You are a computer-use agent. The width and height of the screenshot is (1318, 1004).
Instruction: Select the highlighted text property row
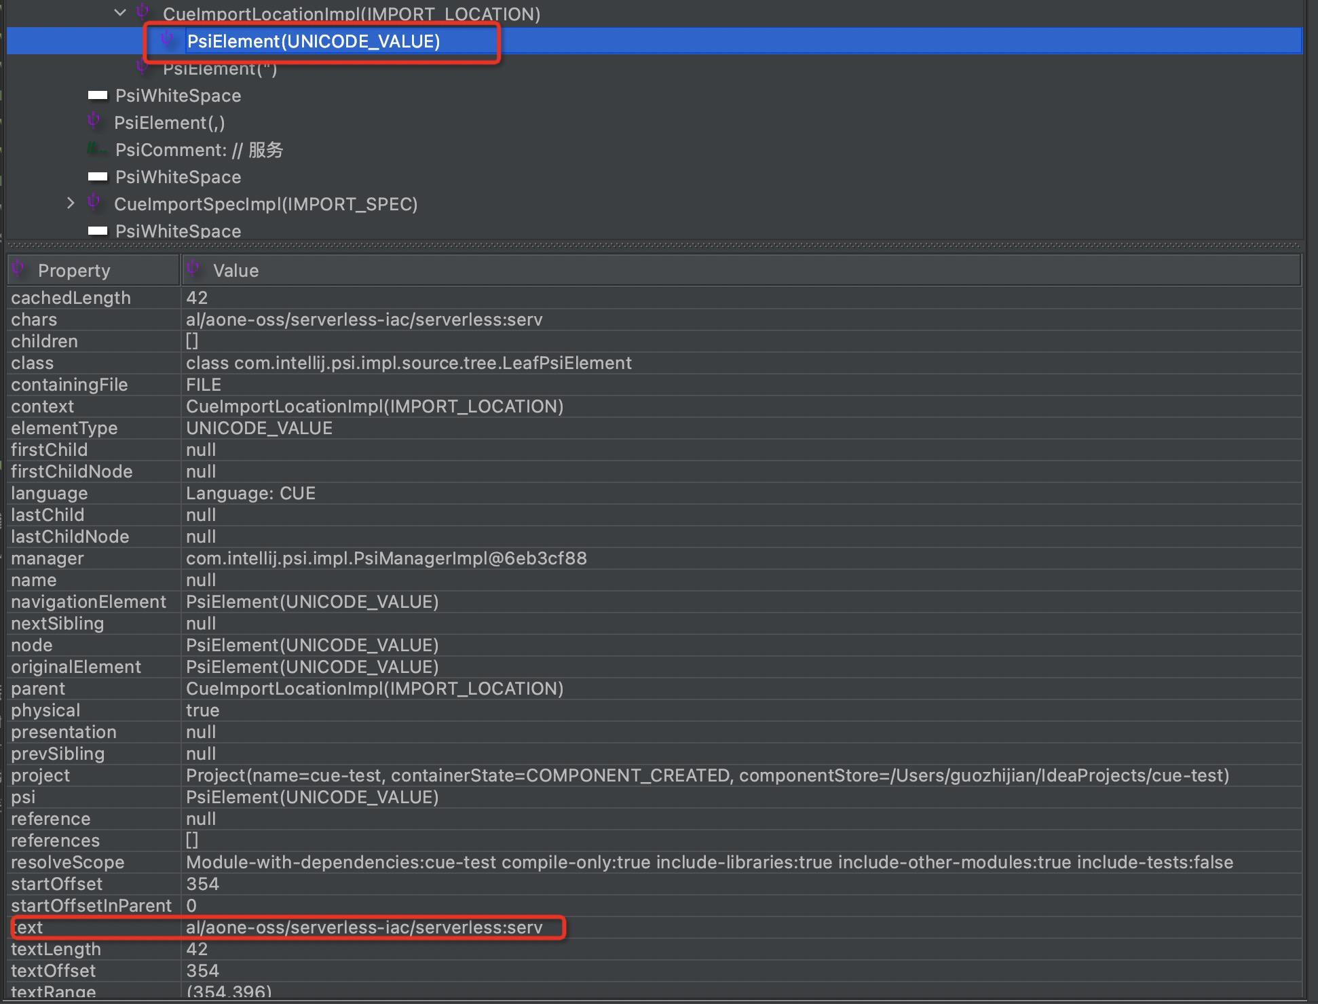(285, 927)
